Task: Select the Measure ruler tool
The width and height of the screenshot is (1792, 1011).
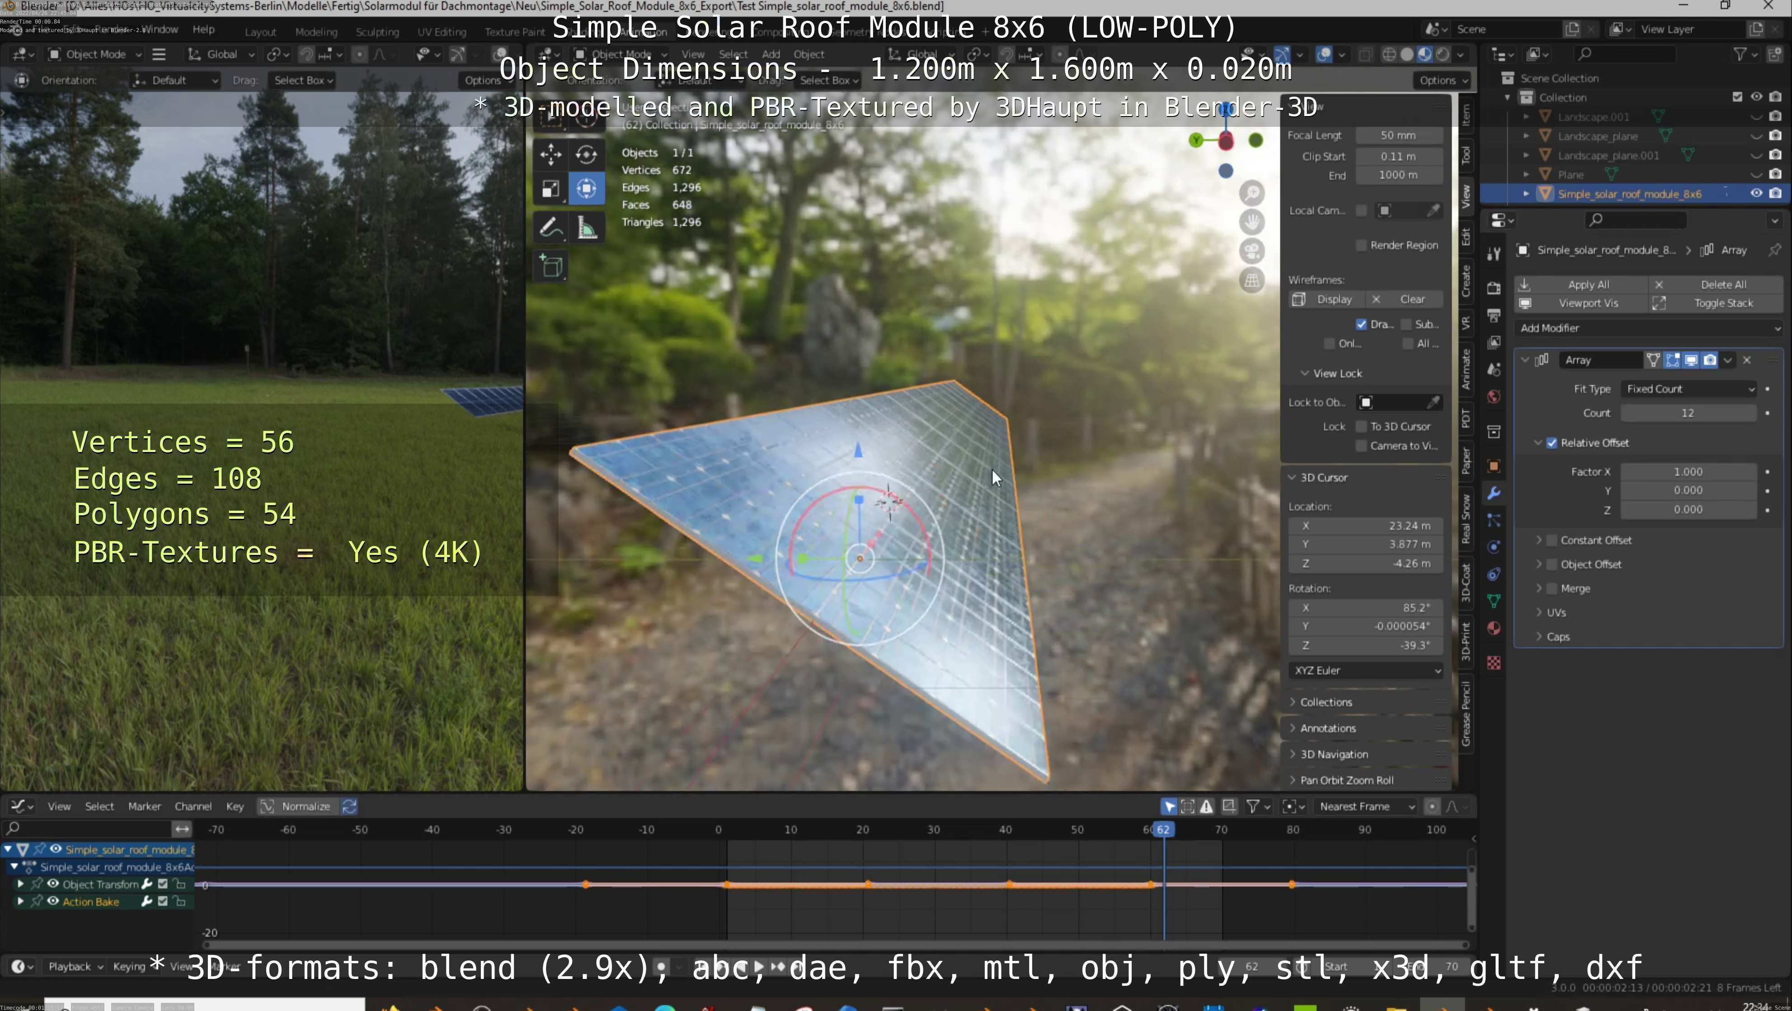Action: point(587,228)
